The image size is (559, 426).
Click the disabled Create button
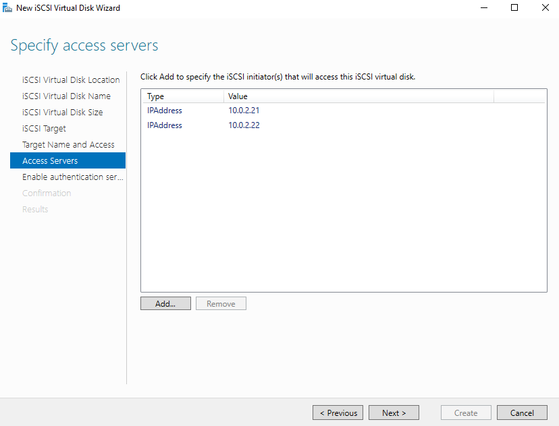pos(466,413)
